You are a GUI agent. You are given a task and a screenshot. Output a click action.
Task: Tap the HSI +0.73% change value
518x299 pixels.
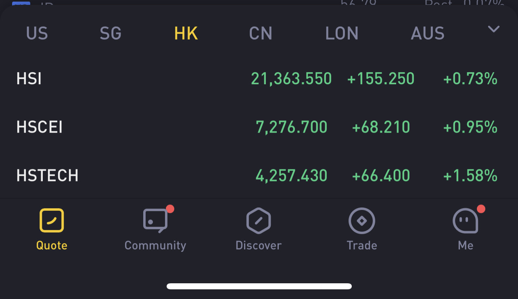click(x=470, y=79)
